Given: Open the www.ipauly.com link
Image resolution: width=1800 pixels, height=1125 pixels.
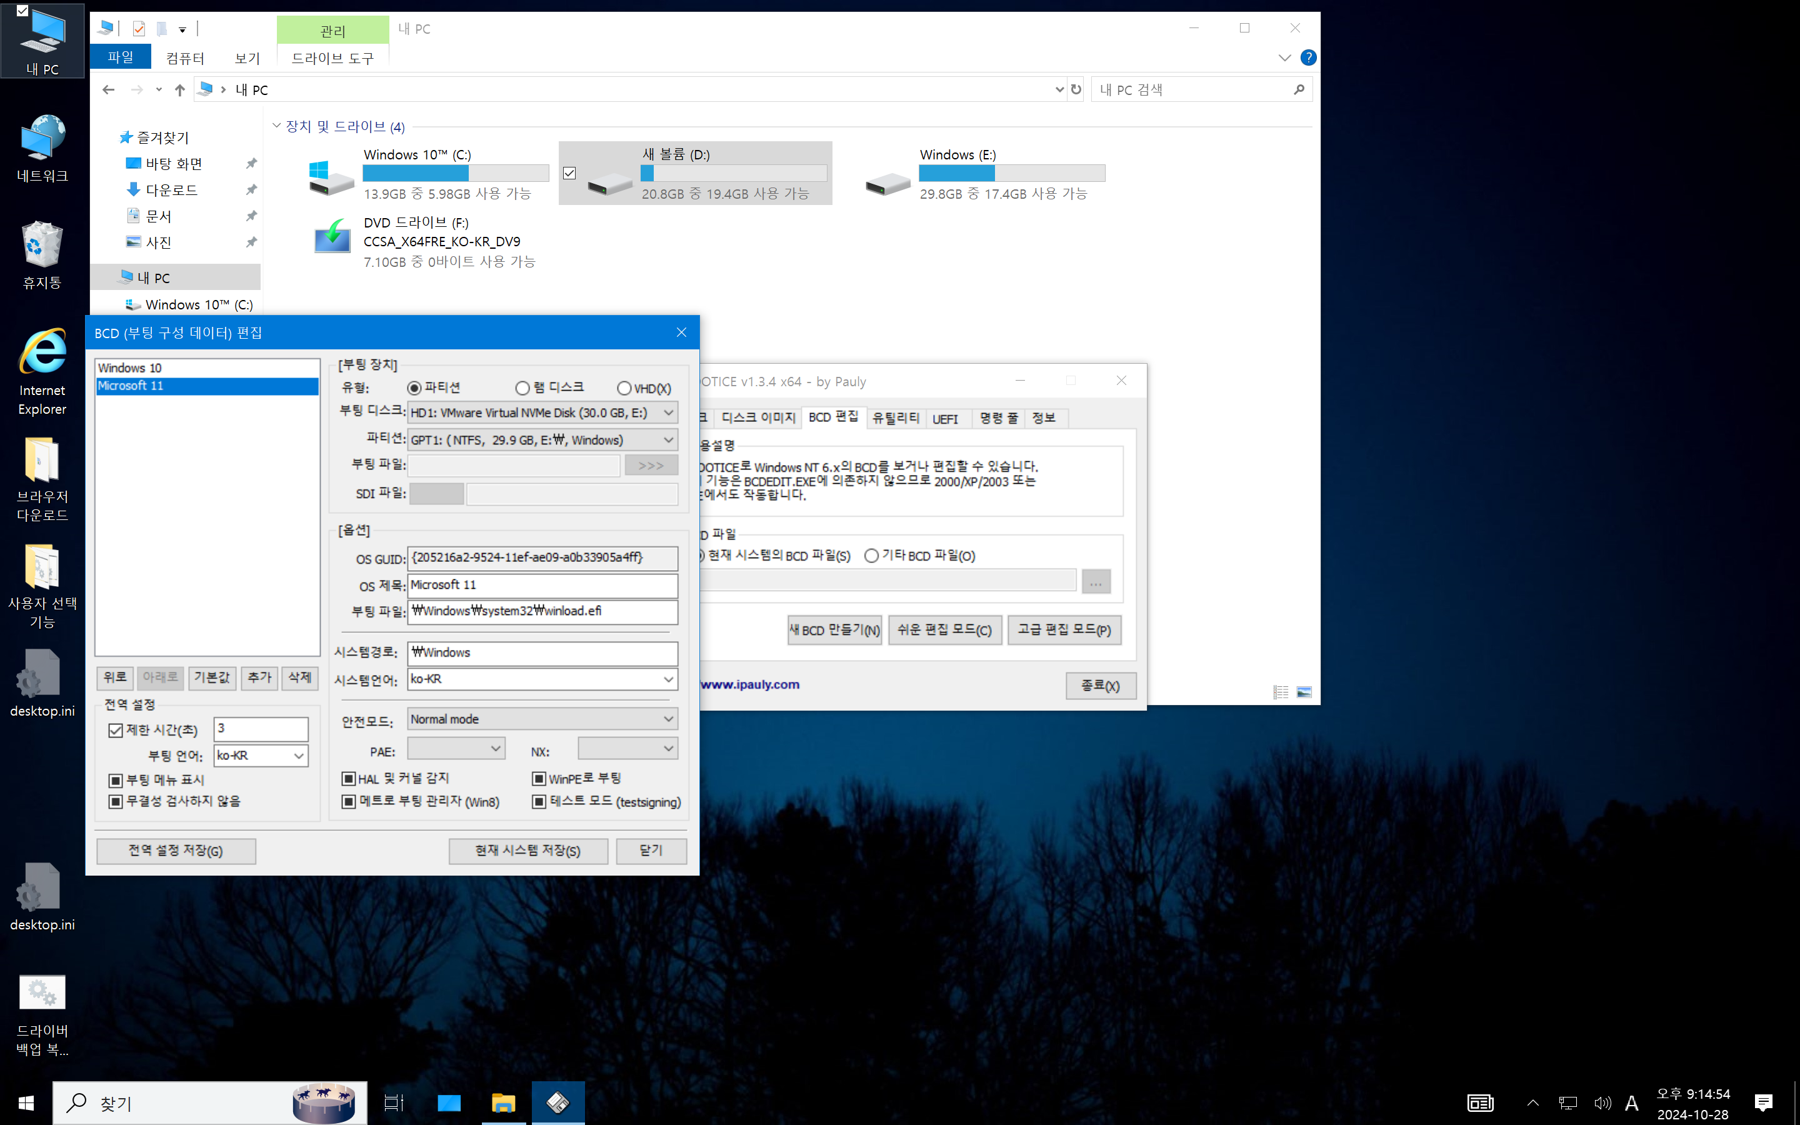Looking at the screenshot, I should (750, 684).
